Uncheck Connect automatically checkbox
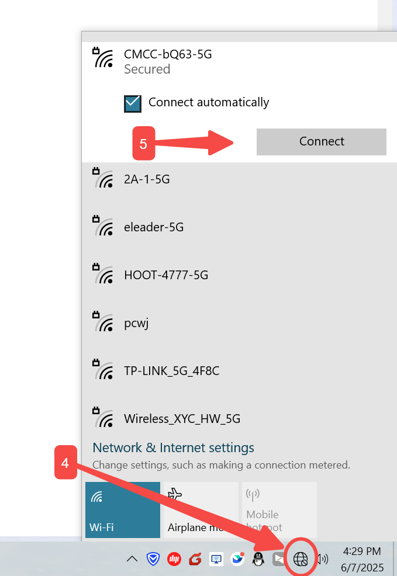 [133, 103]
